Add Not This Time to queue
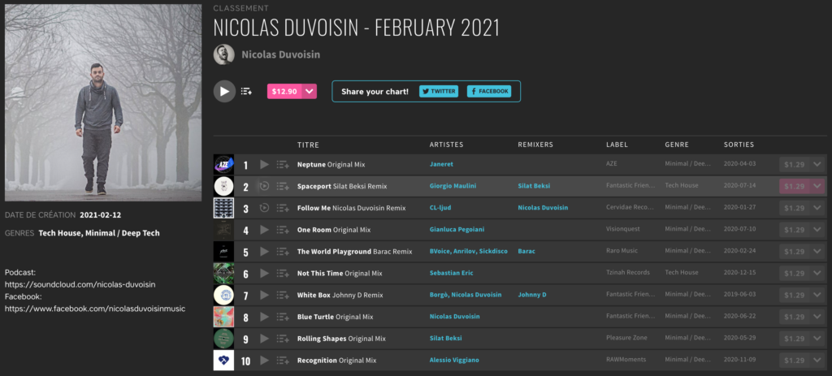This screenshot has height=376, width=832. coord(282,274)
